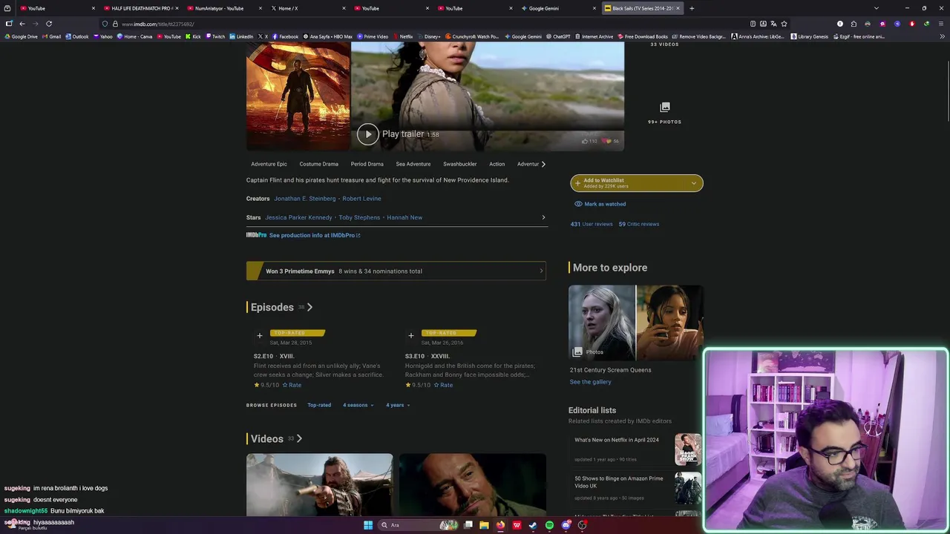Screen dimensions: 950x534
Task: See production info at IMDbPro
Action: 315,235
